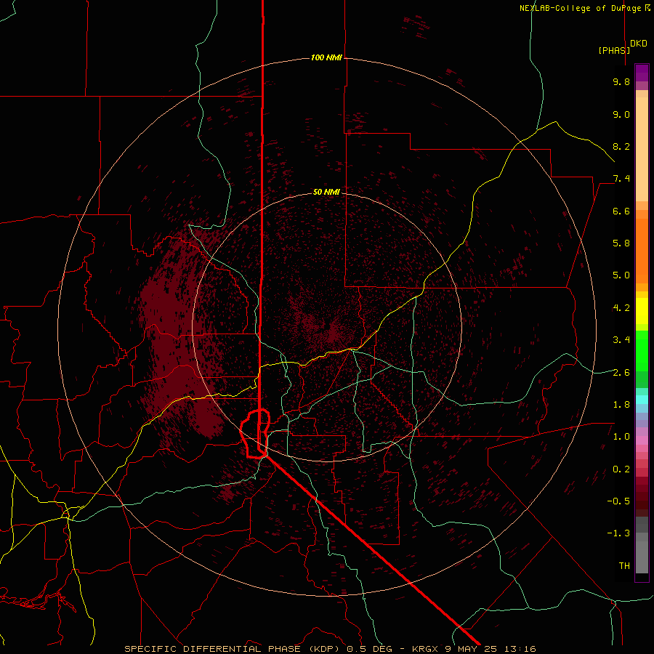654x654 pixels.
Task: Click the 9.8 value on the color scale
Action: [621, 81]
